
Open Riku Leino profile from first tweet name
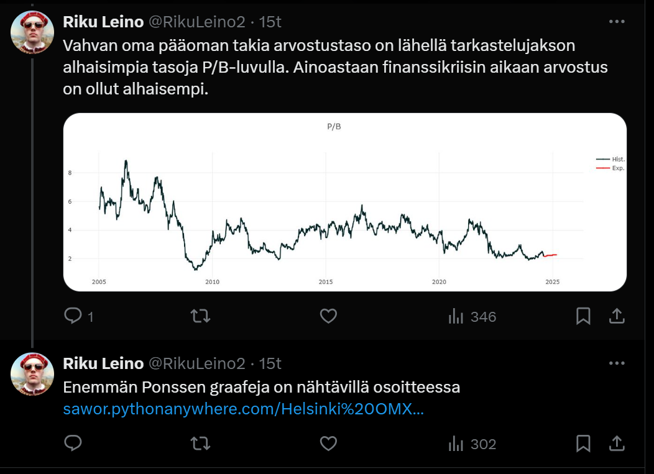click(x=103, y=22)
